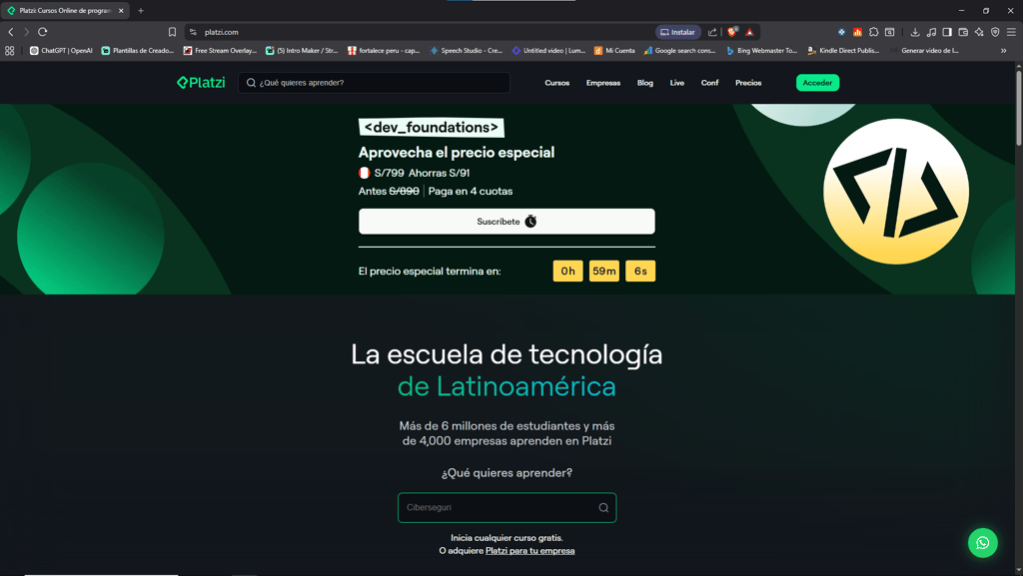Share this page via the share icon
1023x576 pixels.
pyautogui.click(x=712, y=32)
